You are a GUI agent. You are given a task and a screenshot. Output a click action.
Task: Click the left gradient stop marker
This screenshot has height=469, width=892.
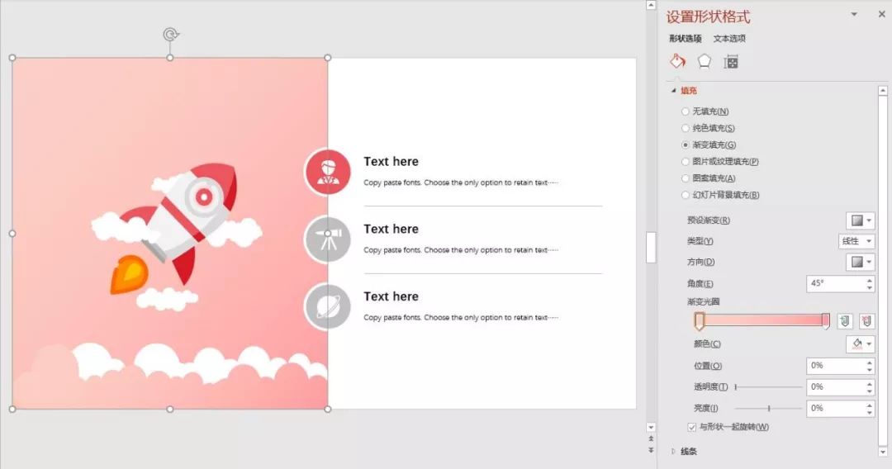(x=700, y=321)
